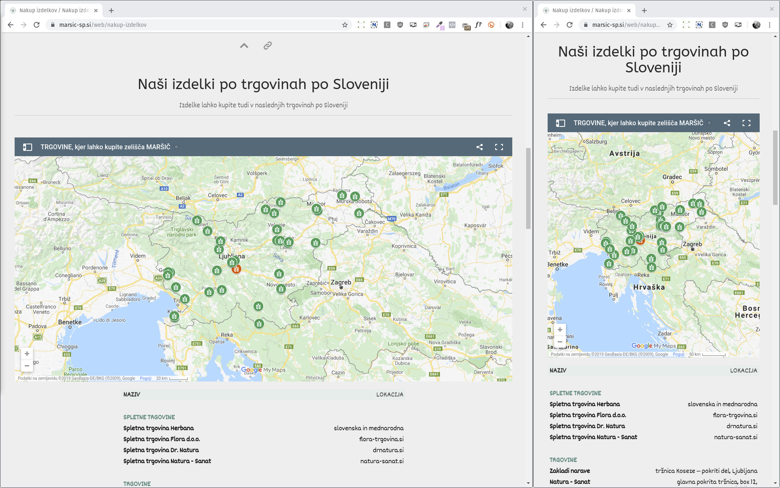The image size is (780, 488).
Task: Bookmark page with star in left address bar
Action: (x=345, y=25)
